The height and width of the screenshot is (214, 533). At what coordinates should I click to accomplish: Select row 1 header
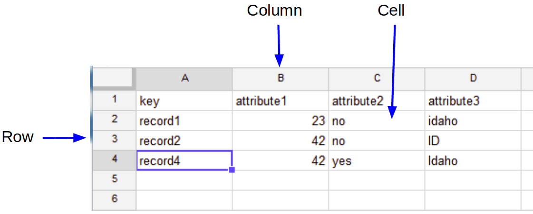(x=114, y=100)
